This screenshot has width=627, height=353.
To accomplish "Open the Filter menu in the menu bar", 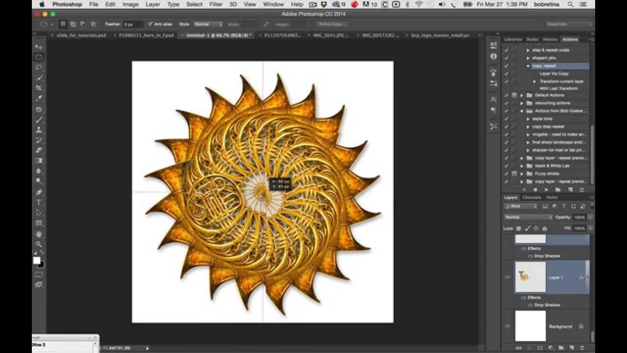I will [216, 4].
